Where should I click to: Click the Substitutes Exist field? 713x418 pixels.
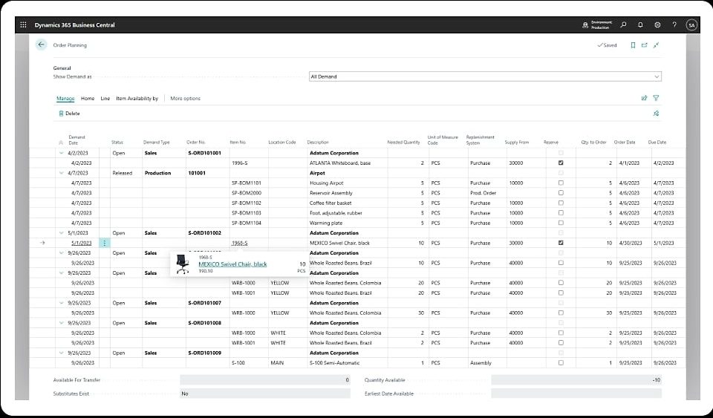[265, 393]
